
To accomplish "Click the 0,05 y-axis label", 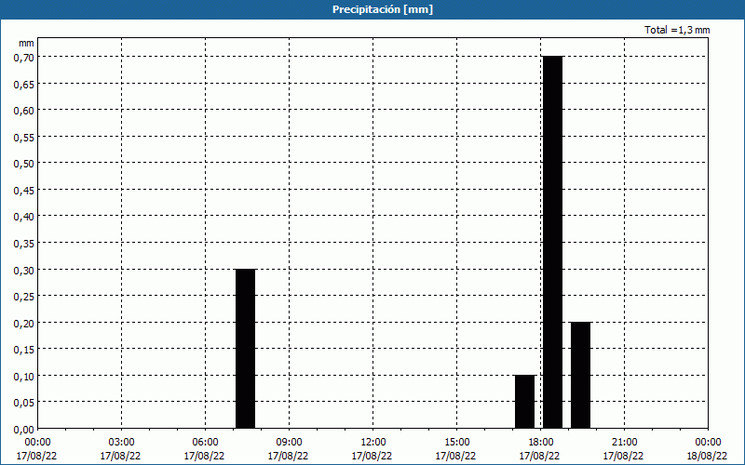I will tap(26, 403).
